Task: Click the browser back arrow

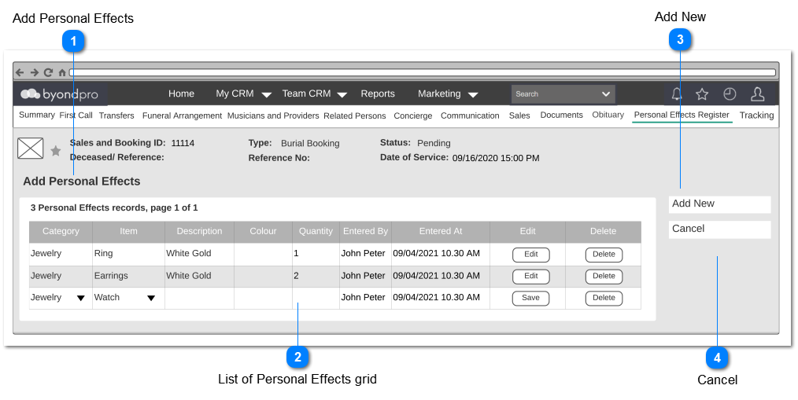Action: point(20,72)
